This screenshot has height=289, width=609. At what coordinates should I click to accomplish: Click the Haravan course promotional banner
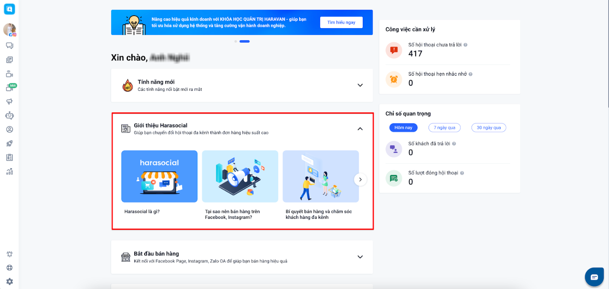(x=242, y=22)
